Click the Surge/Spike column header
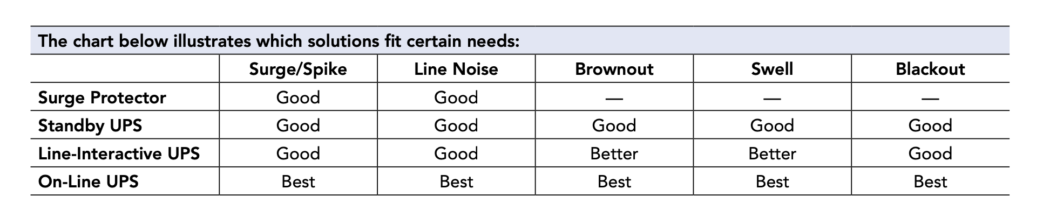 298,69
